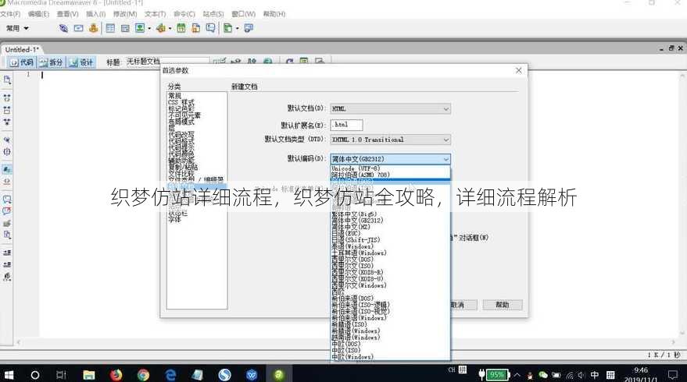Click the 默认扩展名 .html field
The width and height of the screenshot is (687, 382).
(346, 125)
